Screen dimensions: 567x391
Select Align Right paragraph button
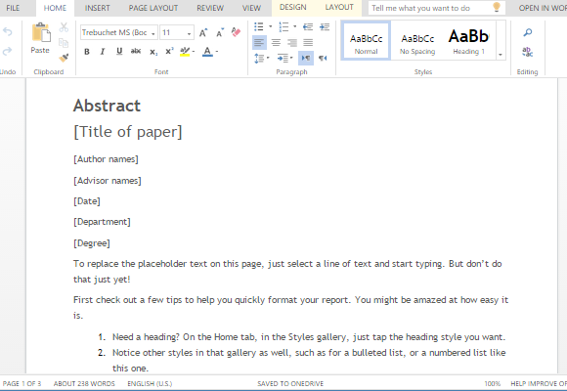292,43
